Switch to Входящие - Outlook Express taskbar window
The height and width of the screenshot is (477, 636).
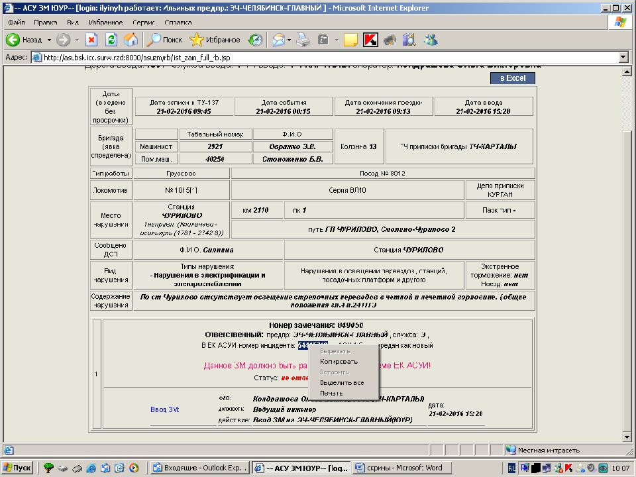[200, 468]
